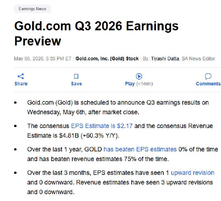221x201 pixels.
Task: Open the Gold.com, Inc. (Gold) Stock link
Action: (107, 59)
